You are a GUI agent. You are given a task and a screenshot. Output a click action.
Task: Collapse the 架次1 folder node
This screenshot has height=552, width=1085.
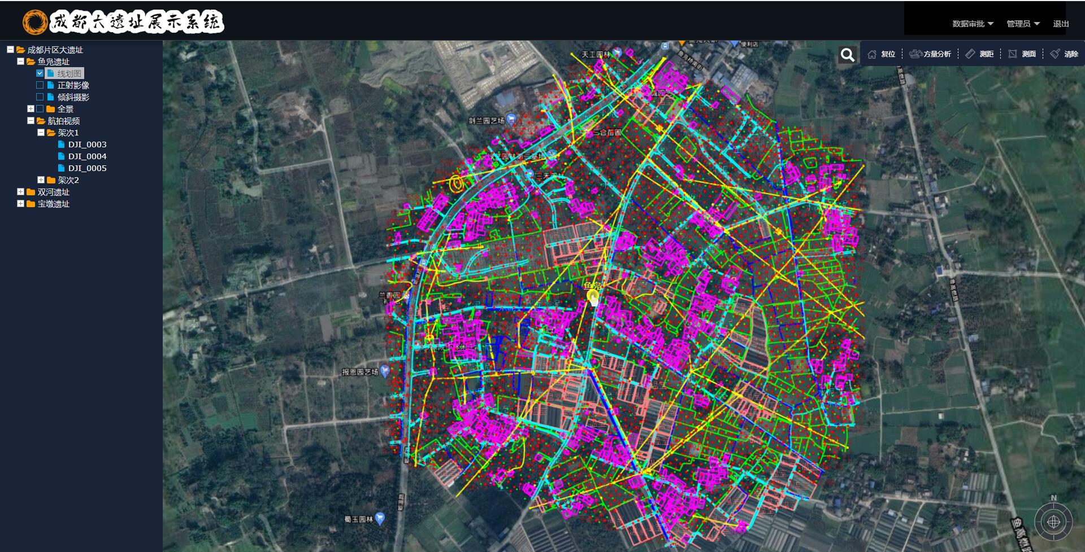click(41, 133)
